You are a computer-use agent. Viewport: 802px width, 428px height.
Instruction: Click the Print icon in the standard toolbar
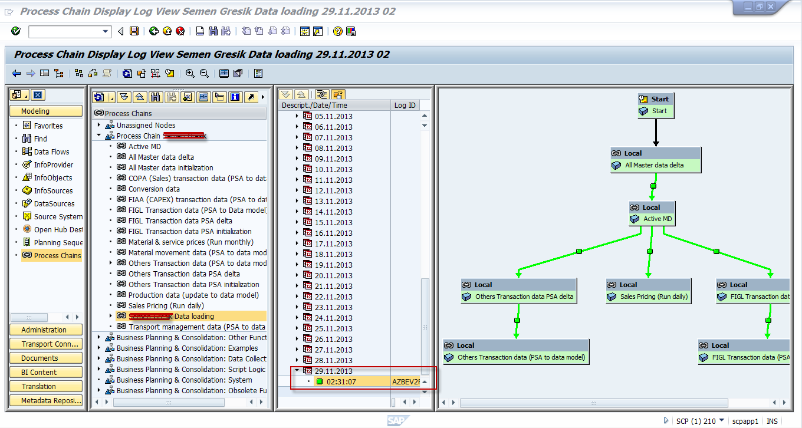[199, 31]
